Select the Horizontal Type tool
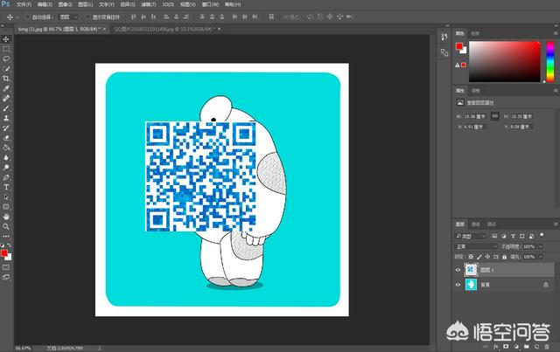Screen dimensions: 560x352 [x=6, y=187]
